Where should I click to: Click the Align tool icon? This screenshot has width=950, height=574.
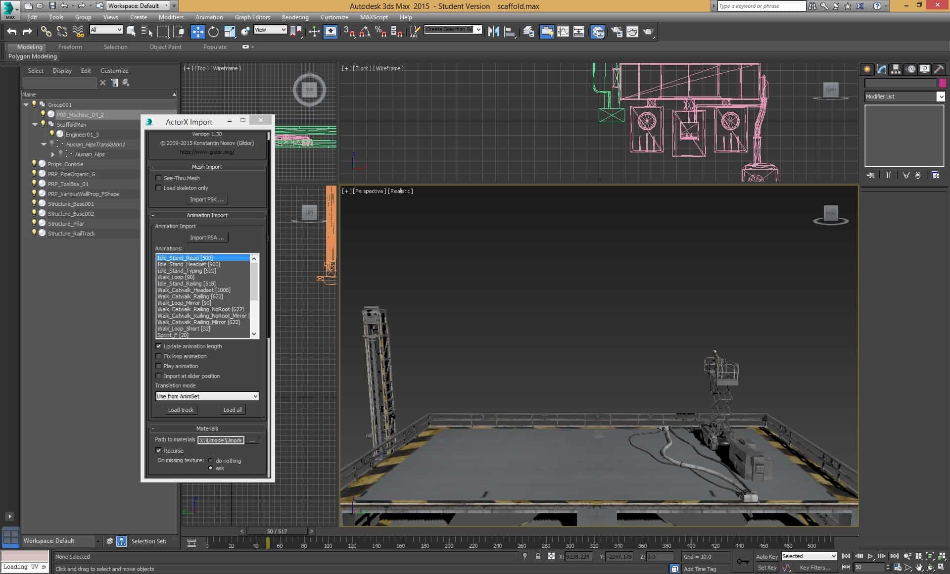tap(510, 32)
